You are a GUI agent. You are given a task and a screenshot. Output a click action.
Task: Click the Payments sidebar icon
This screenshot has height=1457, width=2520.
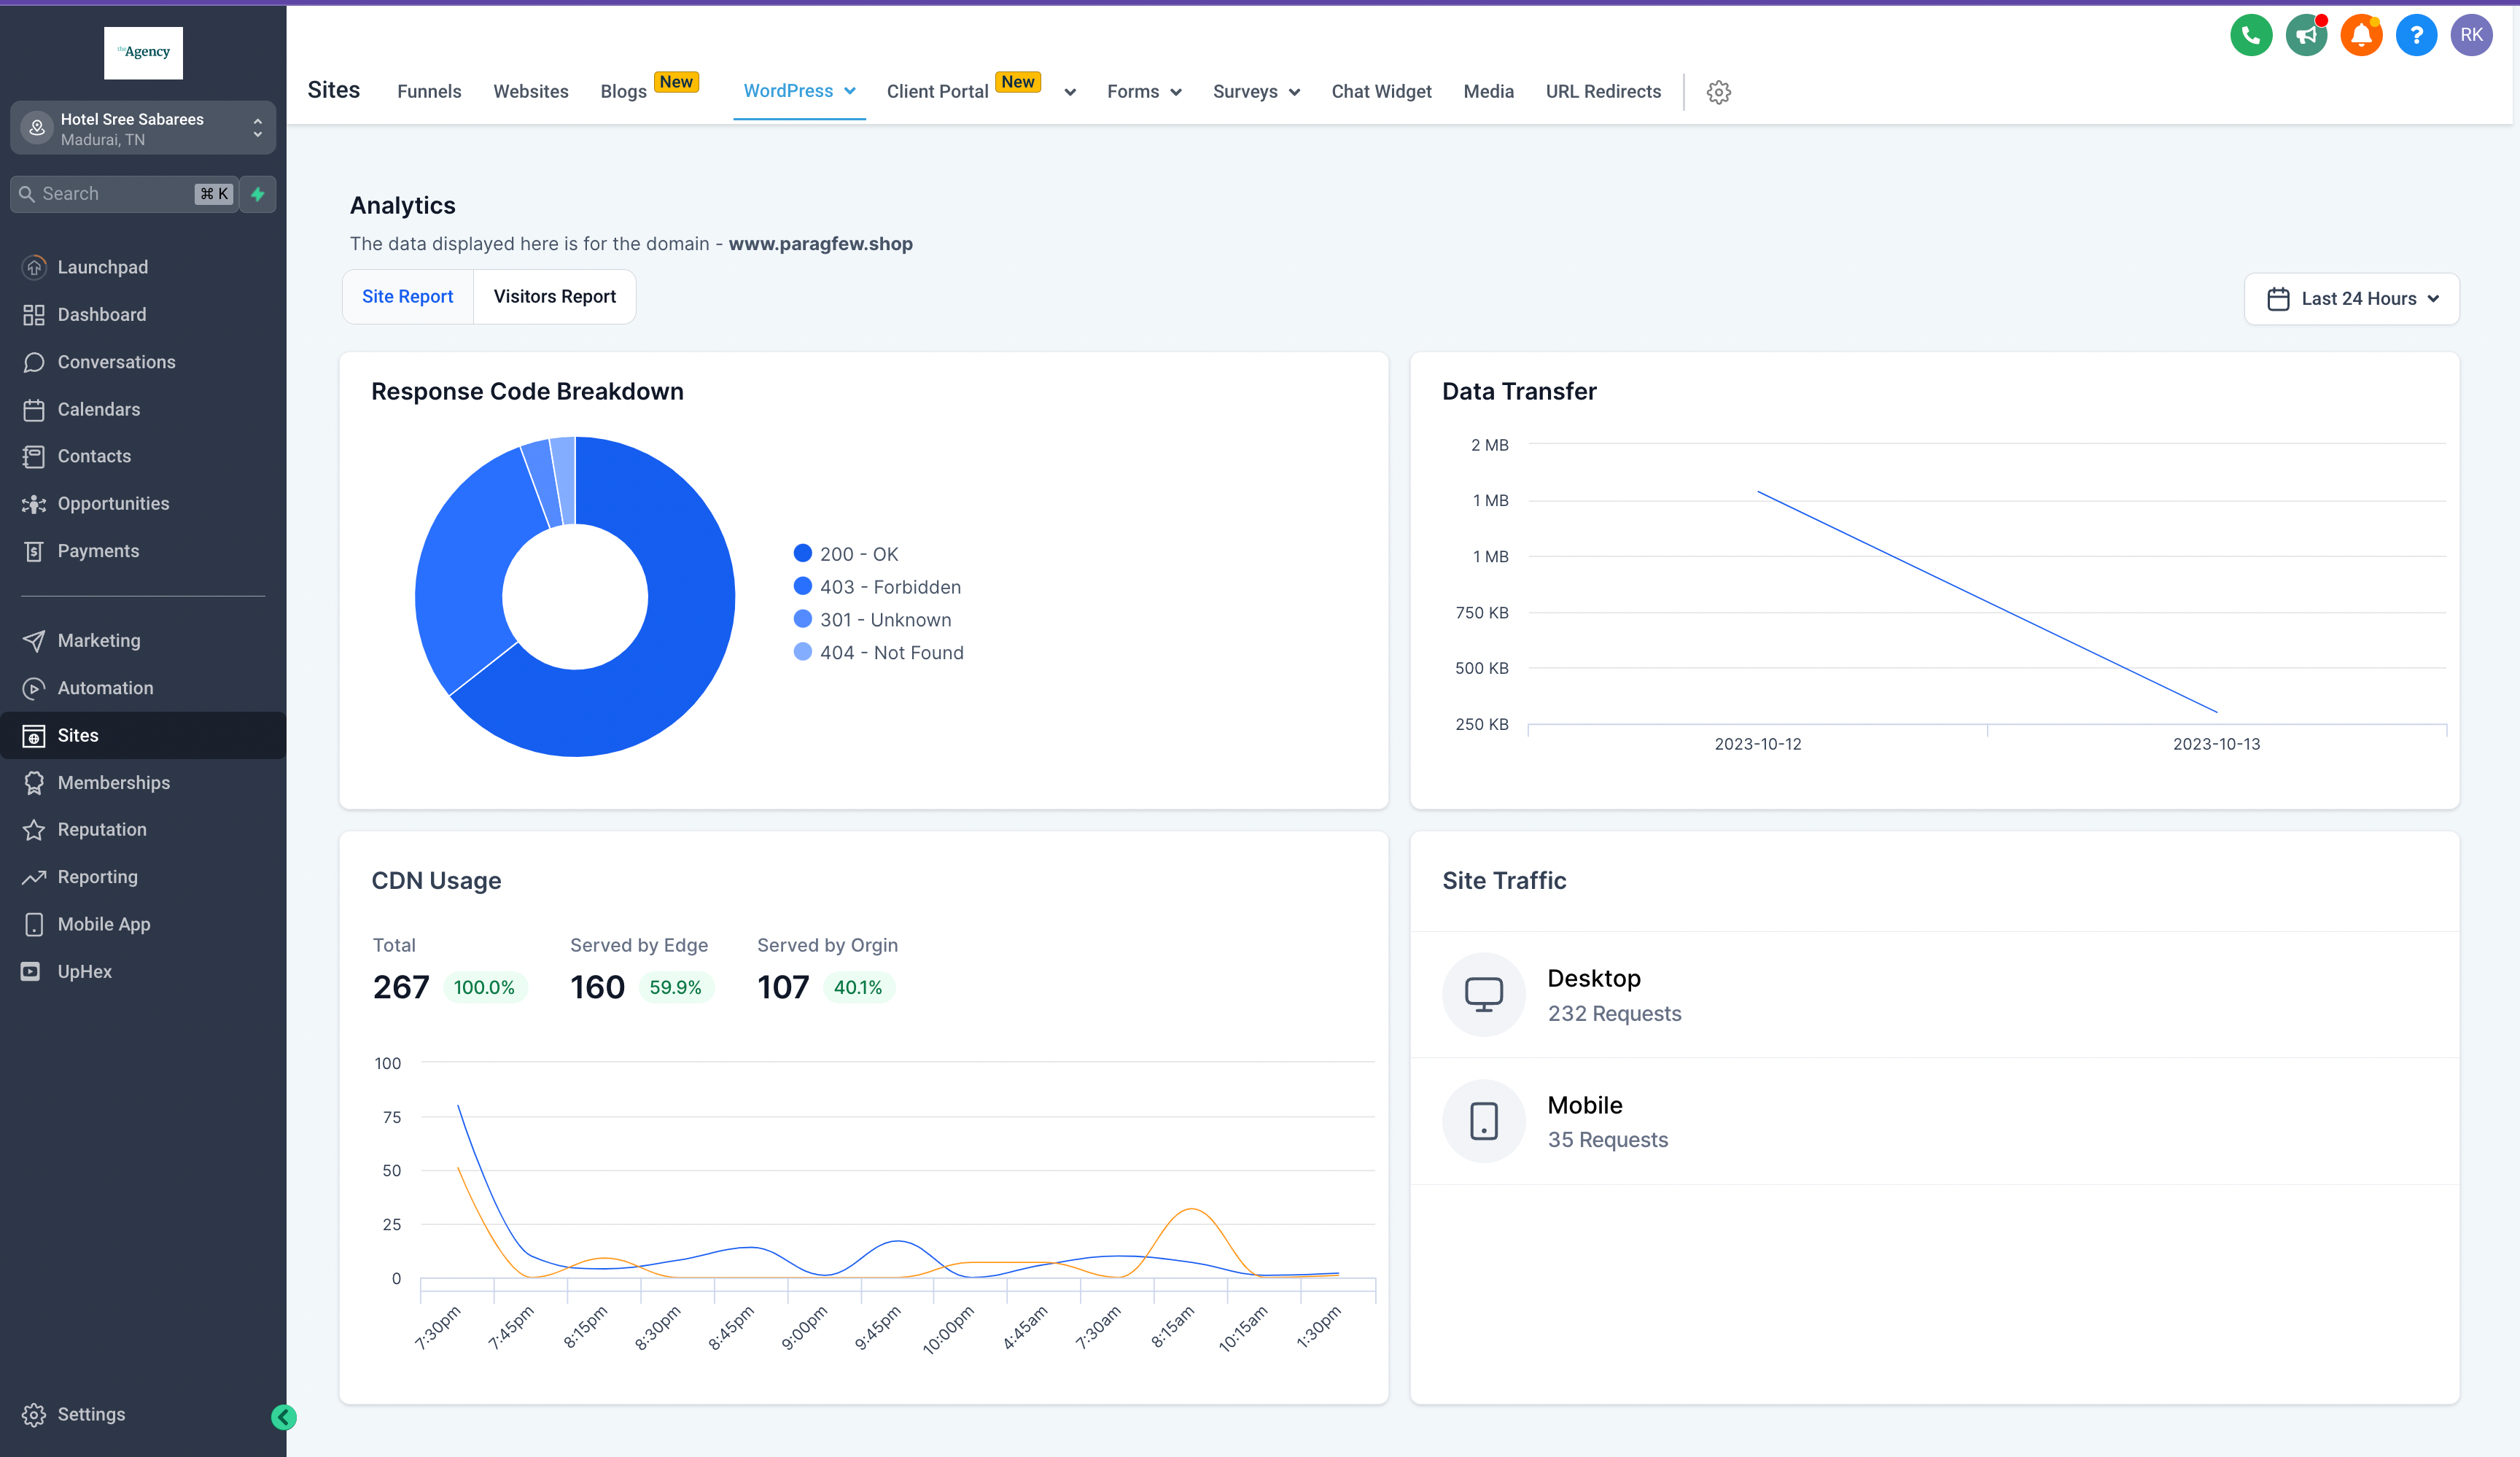[x=34, y=551]
